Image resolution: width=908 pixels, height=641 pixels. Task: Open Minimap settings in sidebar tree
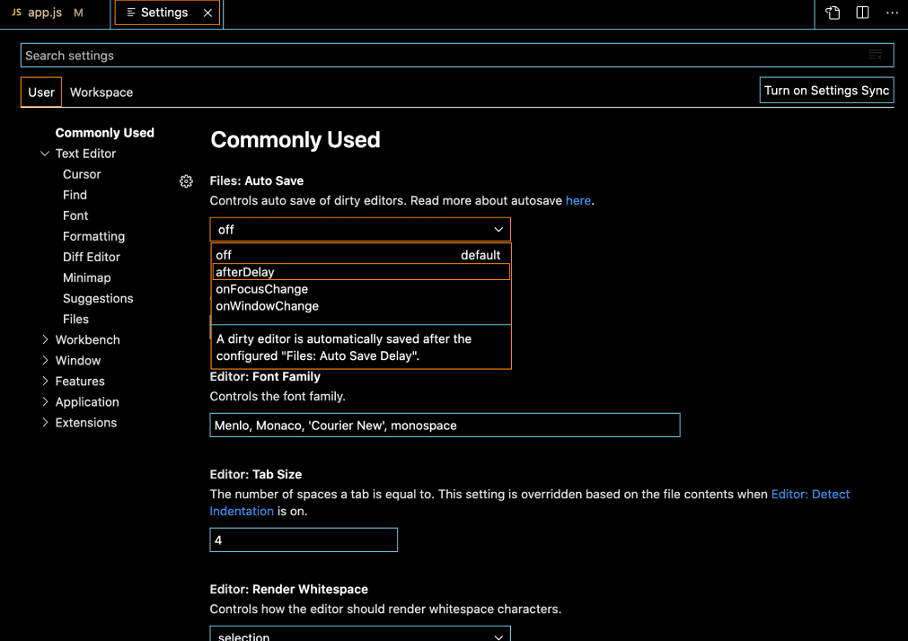point(87,277)
